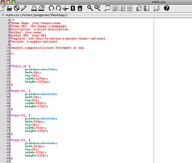Open help with the question mark icon
Viewport: 192px width, 163px height.
click(167, 8)
